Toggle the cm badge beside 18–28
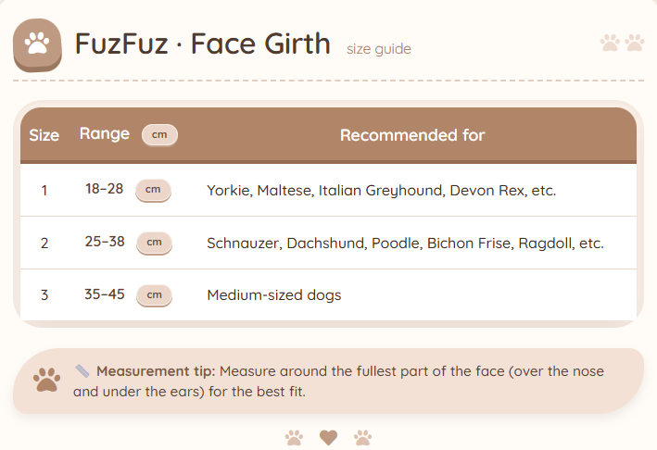 [x=154, y=191]
